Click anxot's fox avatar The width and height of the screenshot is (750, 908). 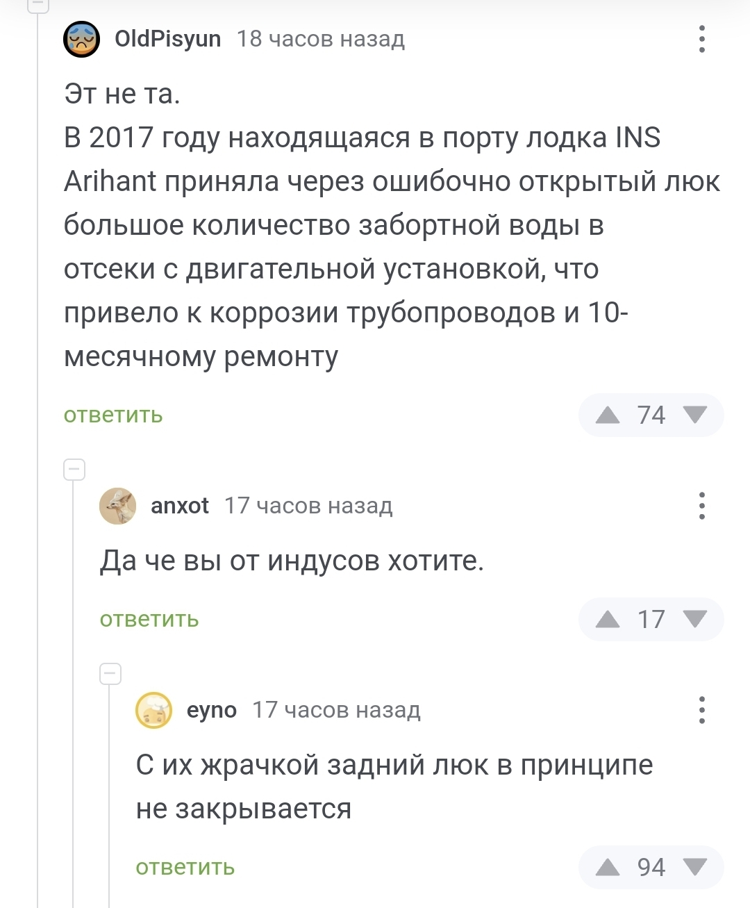pyautogui.click(x=118, y=506)
